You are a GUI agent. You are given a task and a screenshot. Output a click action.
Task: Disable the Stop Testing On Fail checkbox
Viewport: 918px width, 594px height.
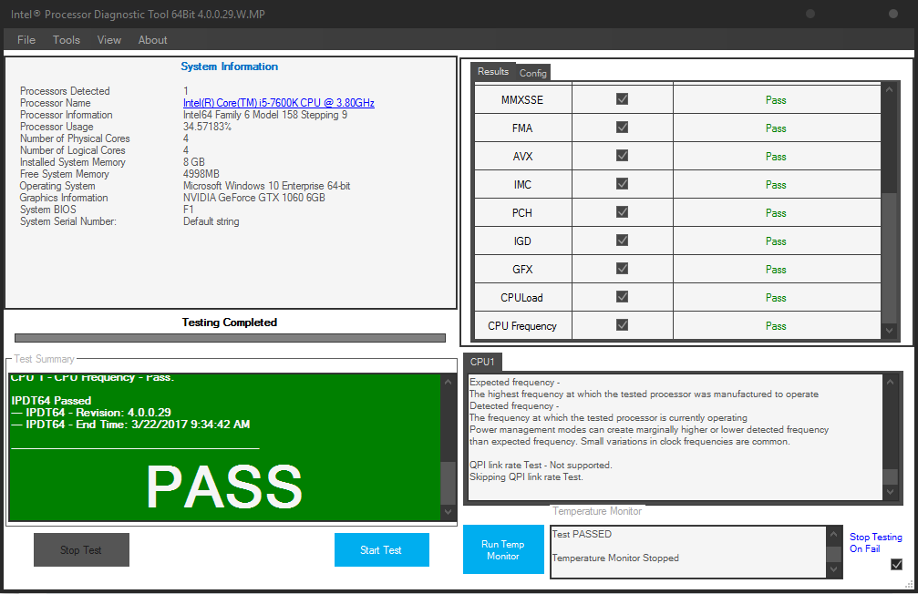pos(896,564)
